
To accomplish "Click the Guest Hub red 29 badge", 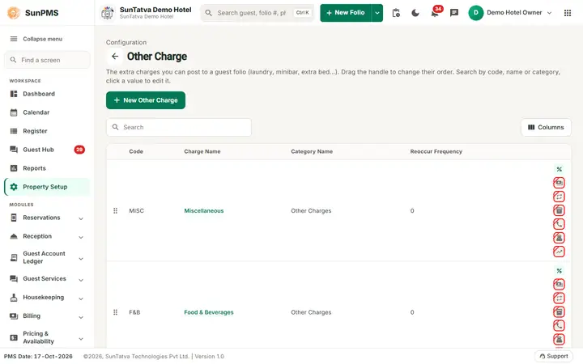I will click(x=79, y=150).
